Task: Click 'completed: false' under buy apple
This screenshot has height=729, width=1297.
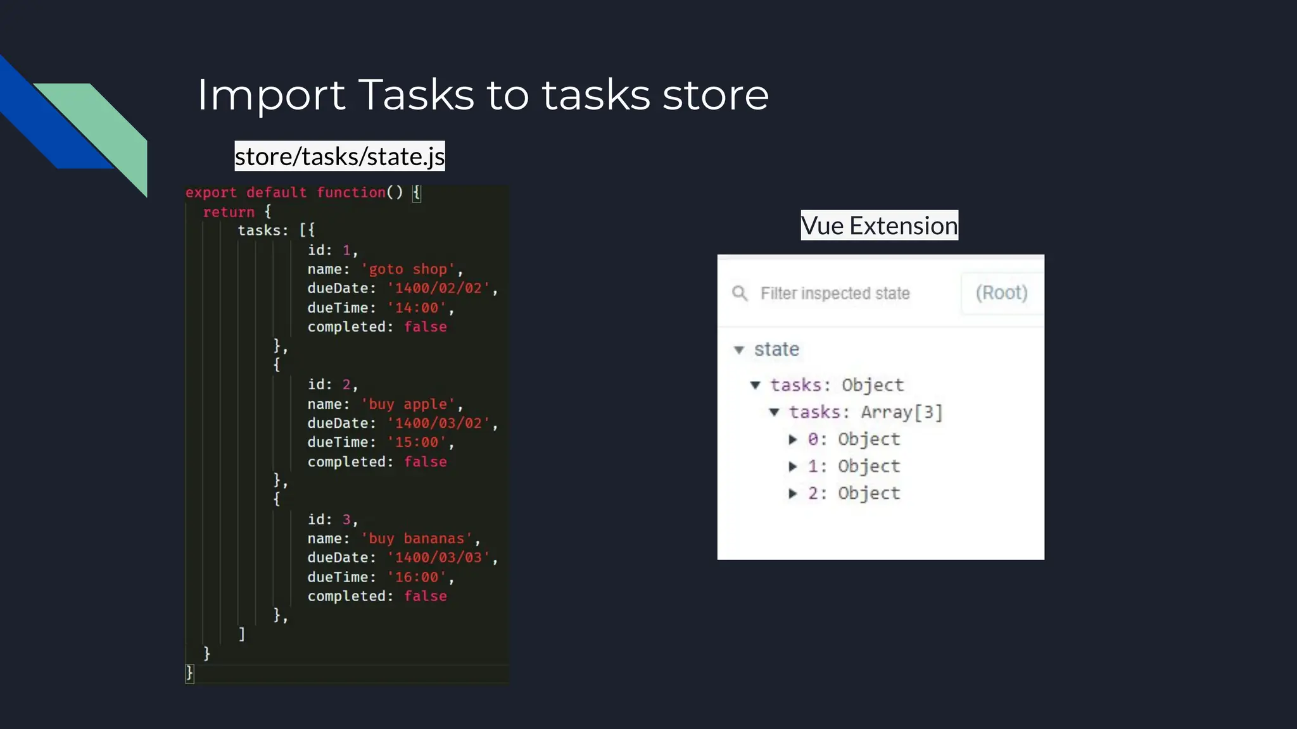Action: [x=377, y=462]
